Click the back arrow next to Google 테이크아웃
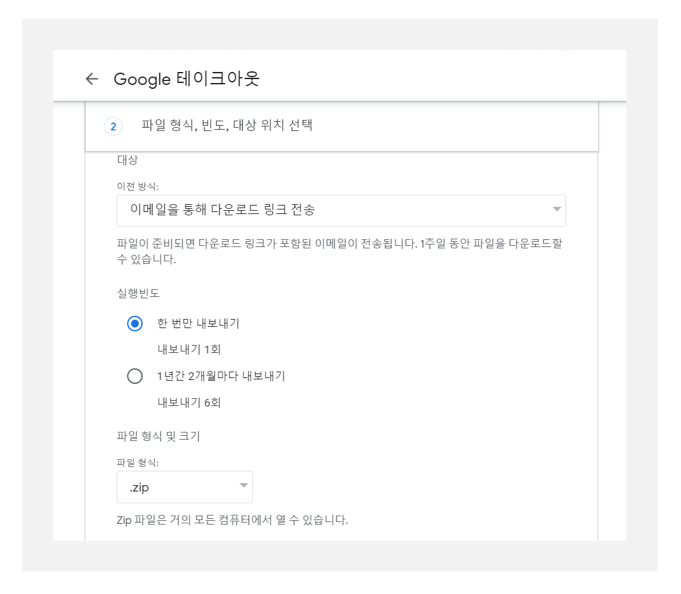Image resolution: width=681 pixels, height=594 pixels. [91, 79]
